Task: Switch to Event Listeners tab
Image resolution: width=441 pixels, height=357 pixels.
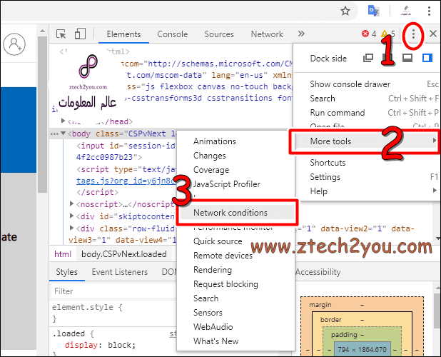Action: click(x=120, y=272)
